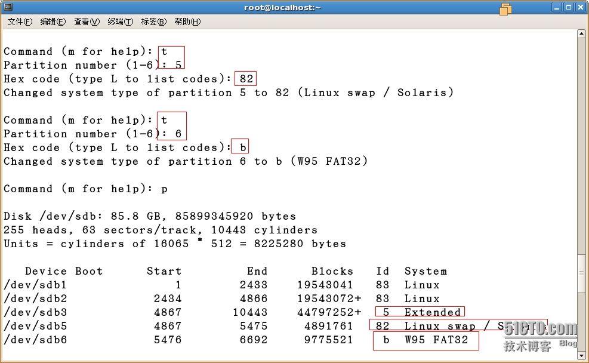The height and width of the screenshot is (363, 589).
Task: Click the 'Disk /dev/sdb: 85.8 GB' line
Action: click(150, 217)
